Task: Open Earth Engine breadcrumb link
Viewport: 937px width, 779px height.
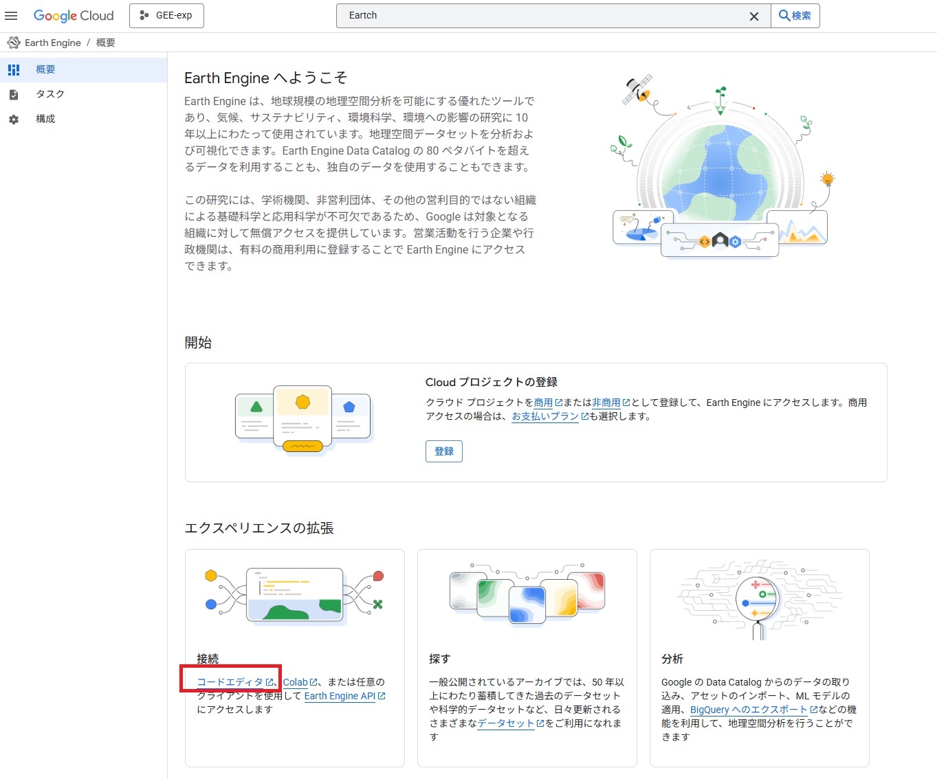Action: point(53,43)
